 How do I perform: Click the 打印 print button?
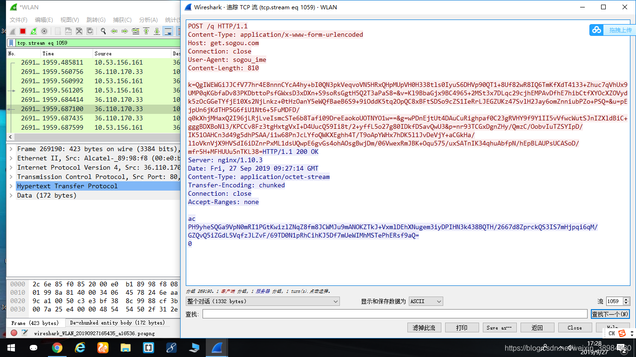click(462, 328)
